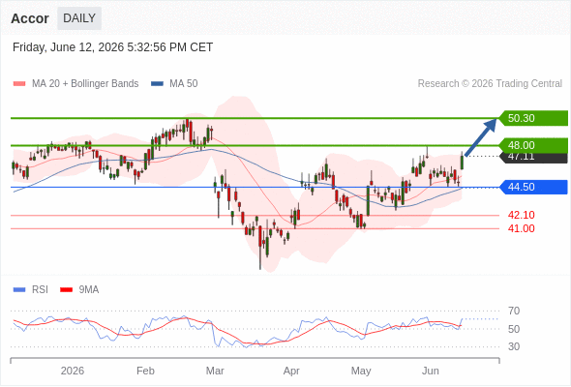Click the RSI 50 axis label

(x=514, y=329)
